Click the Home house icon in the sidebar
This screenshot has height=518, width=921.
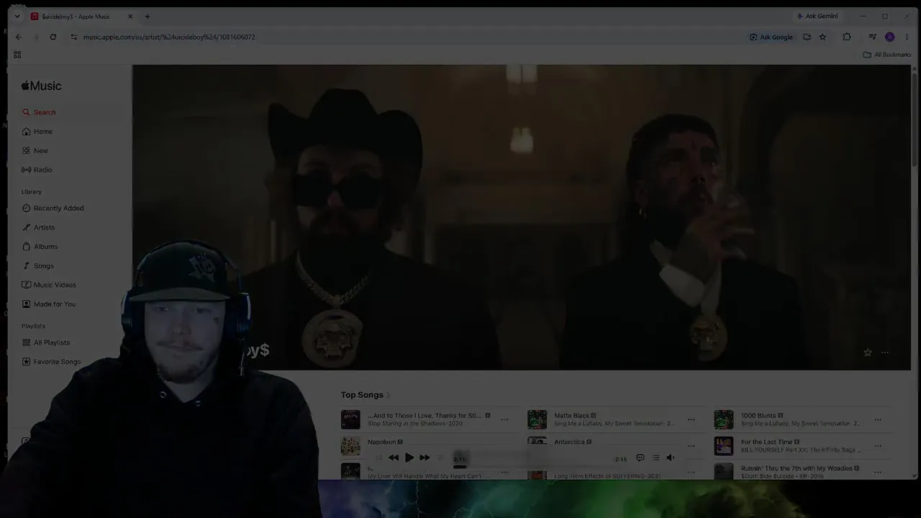(x=27, y=132)
